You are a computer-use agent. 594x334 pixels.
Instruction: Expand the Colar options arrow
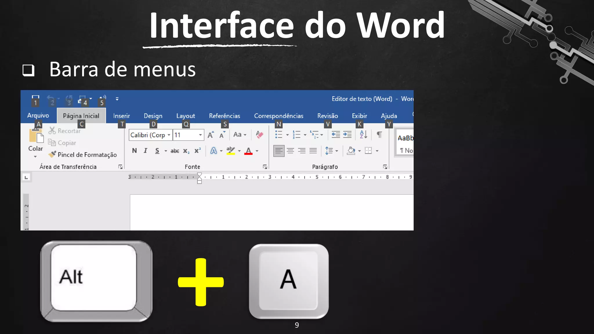(x=35, y=157)
